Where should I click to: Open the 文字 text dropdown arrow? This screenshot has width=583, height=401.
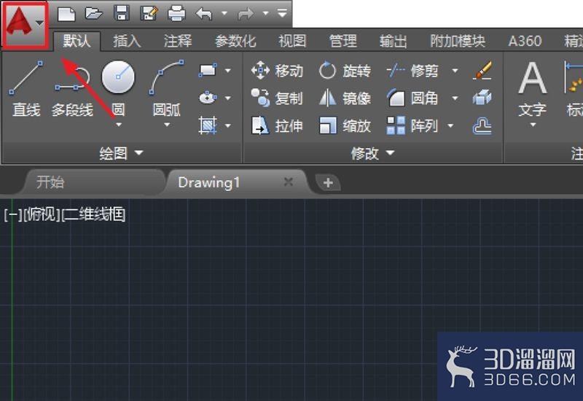click(533, 125)
